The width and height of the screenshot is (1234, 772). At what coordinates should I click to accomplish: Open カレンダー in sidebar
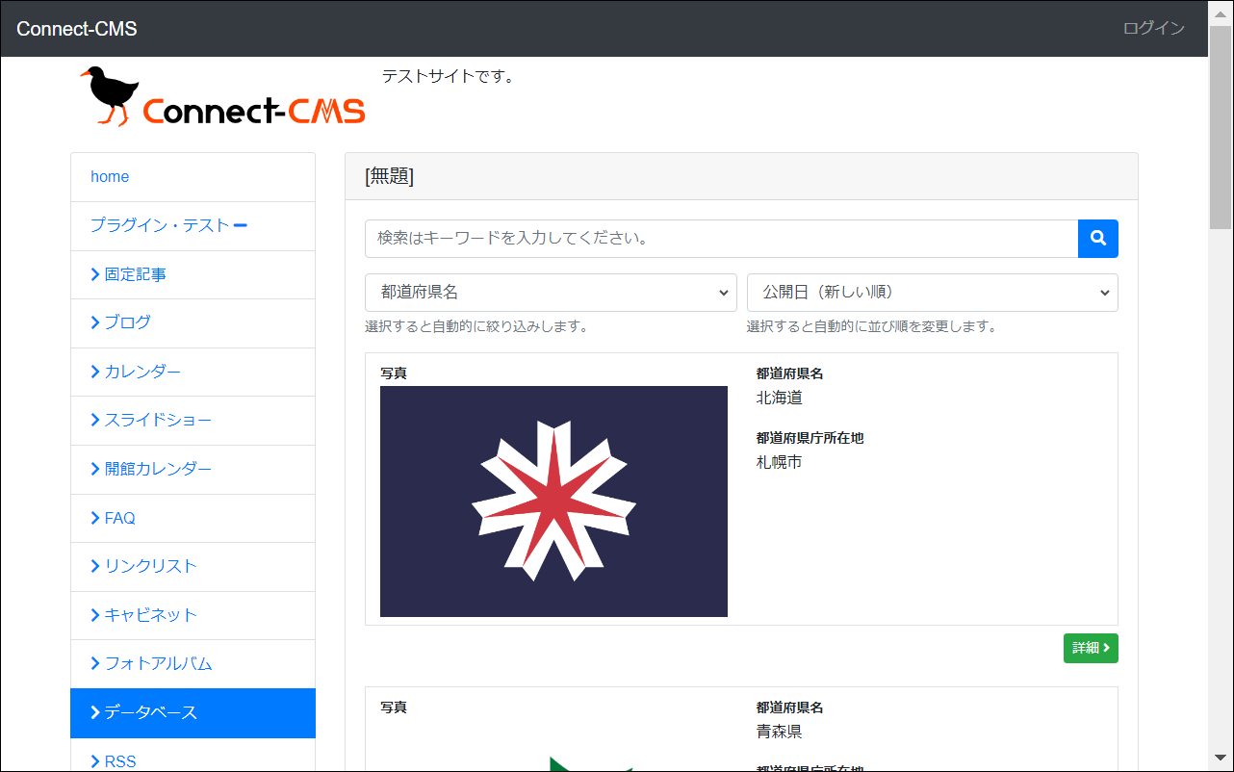(x=193, y=373)
